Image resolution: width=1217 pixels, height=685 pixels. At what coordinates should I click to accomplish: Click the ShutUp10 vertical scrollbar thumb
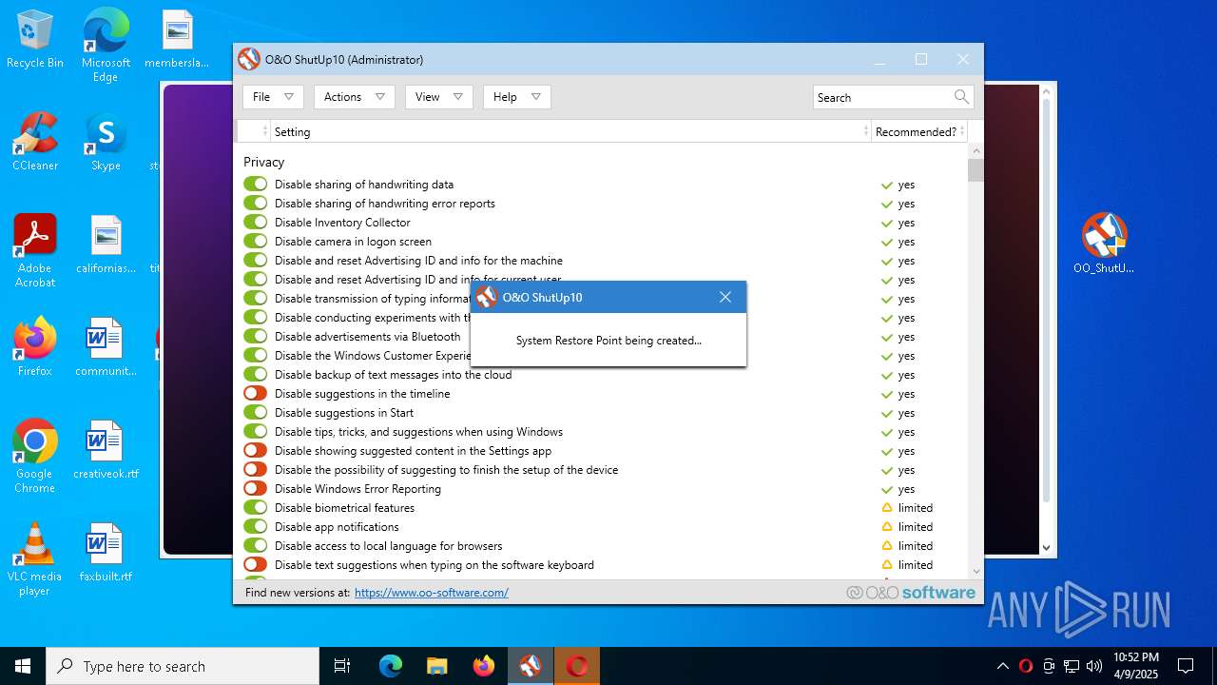click(976, 169)
